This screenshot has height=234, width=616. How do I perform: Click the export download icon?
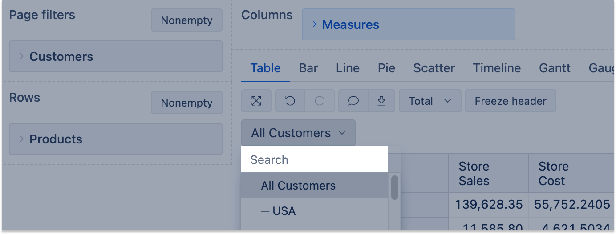tap(381, 101)
